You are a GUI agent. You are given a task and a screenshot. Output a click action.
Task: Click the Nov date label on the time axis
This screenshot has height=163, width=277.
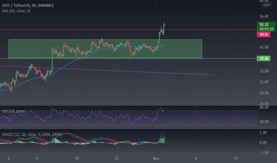point(156,159)
